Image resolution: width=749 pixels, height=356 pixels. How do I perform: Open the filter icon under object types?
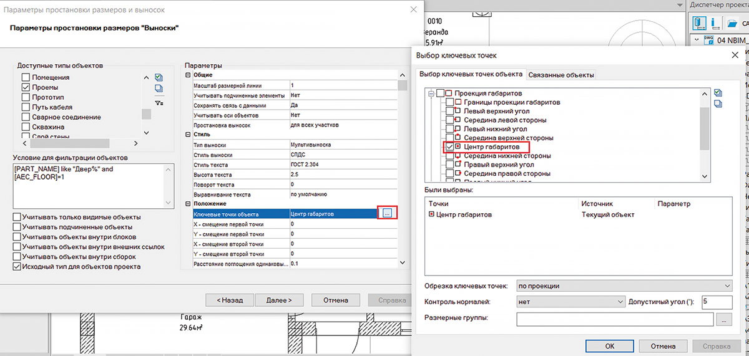(x=159, y=103)
